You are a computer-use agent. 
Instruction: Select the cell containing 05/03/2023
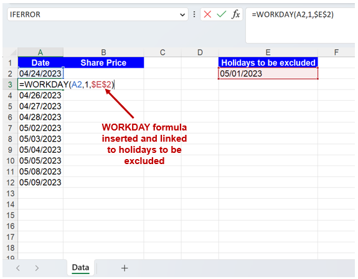click(x=40, y=139)
